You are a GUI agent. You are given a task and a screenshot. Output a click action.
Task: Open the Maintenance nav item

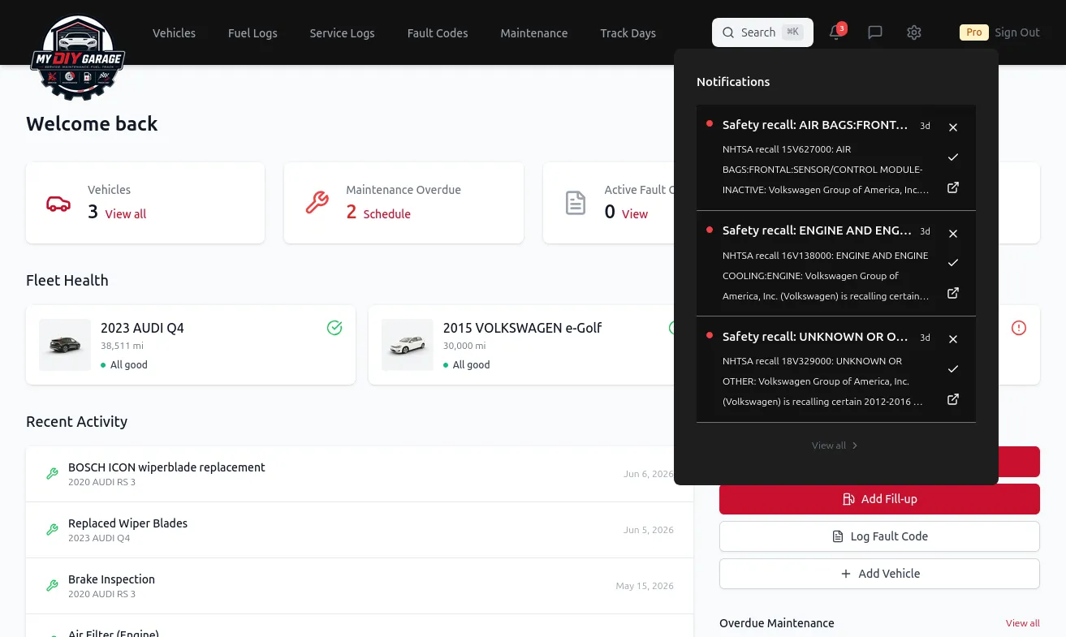point(534,33)
